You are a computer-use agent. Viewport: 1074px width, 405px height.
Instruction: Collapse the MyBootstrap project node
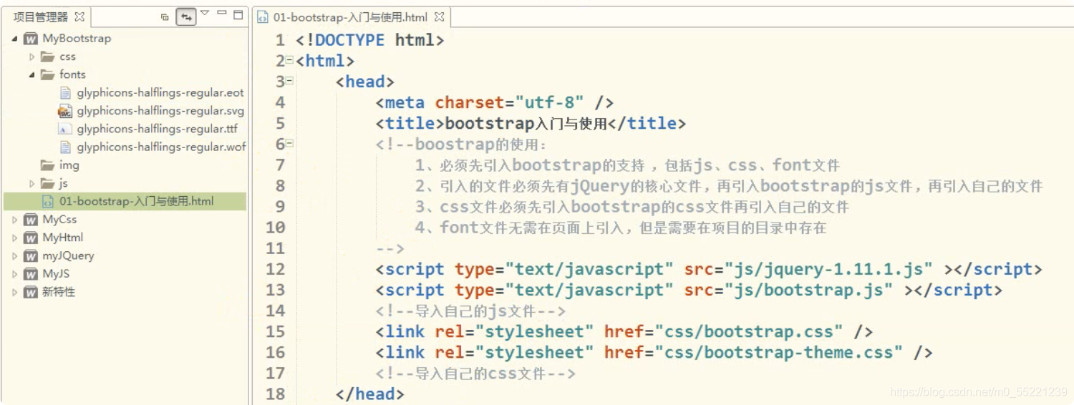click(15, 39)
